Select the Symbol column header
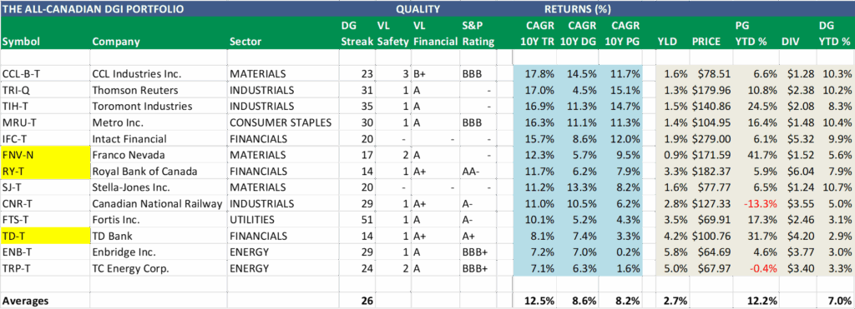 (x=21, y=42)
